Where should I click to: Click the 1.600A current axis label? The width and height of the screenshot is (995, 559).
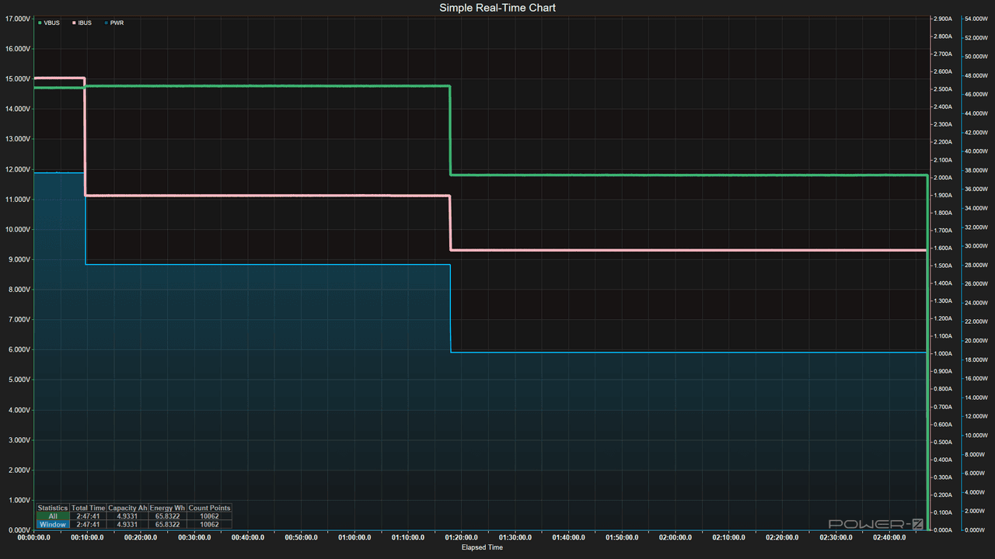(942, 248)
